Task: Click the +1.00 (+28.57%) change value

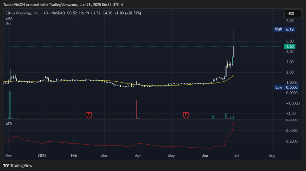Action: coord(128,13)
